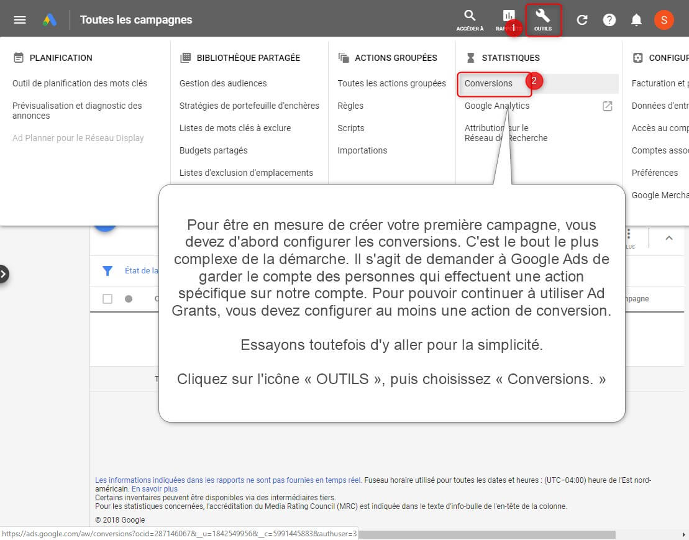The width and height of the screenshot is (689, 540).
Task: Click the BIBLIOTHÈQUE PARTAGÉE library icon
Action: point(185,58)
